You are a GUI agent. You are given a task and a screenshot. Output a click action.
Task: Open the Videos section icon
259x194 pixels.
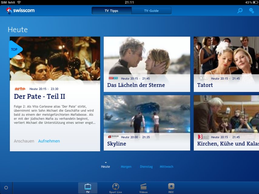[143, 187]
